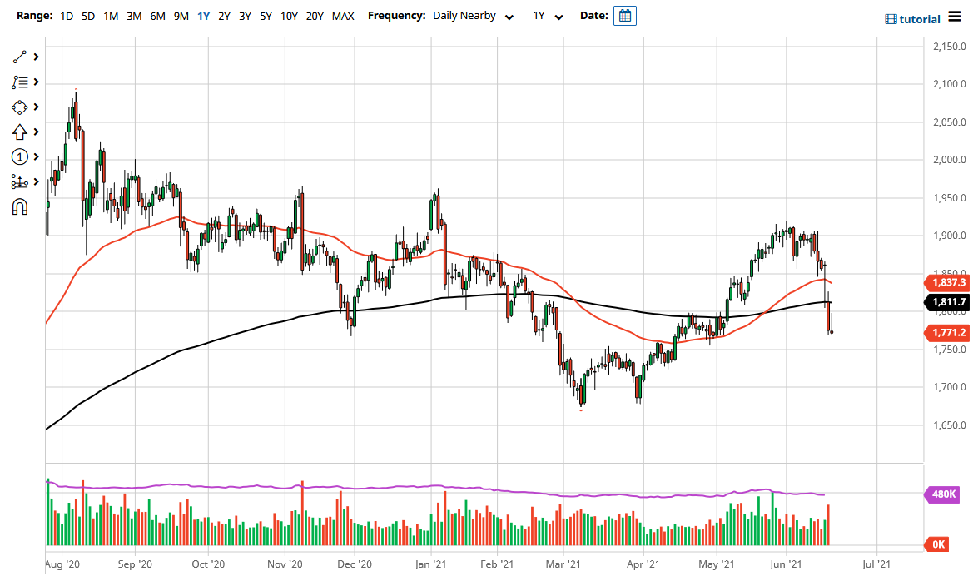
Task: Set range to 2Y
Action: [224, 16]
